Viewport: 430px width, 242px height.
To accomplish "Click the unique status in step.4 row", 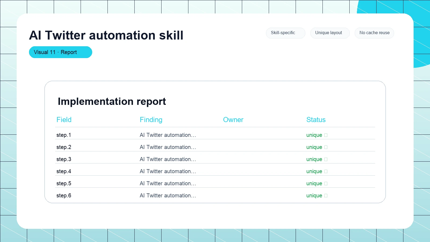I will point(317,171).
